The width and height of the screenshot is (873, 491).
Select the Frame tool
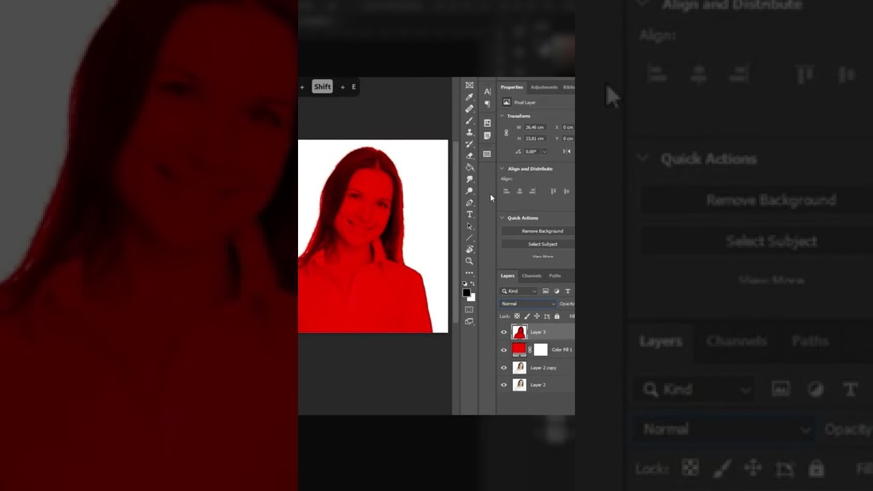point(469,85)
